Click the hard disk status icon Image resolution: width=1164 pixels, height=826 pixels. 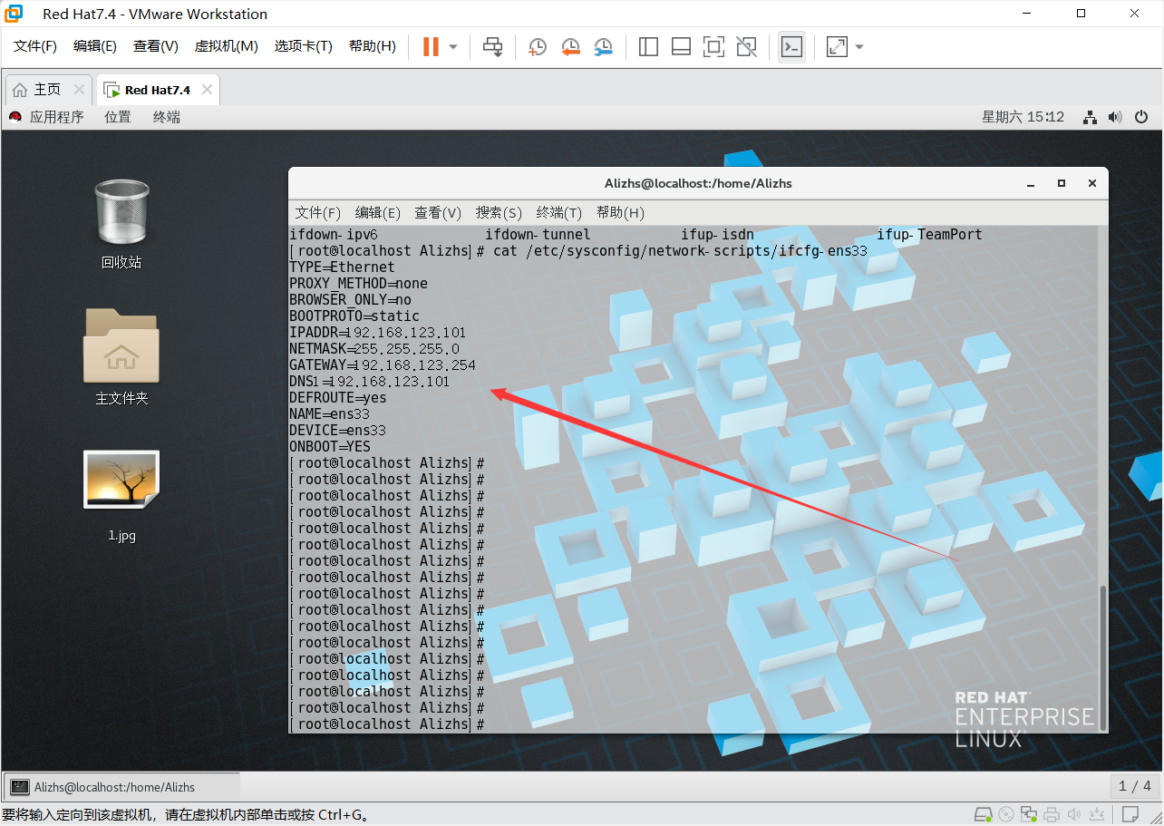[x=982, y=813]
